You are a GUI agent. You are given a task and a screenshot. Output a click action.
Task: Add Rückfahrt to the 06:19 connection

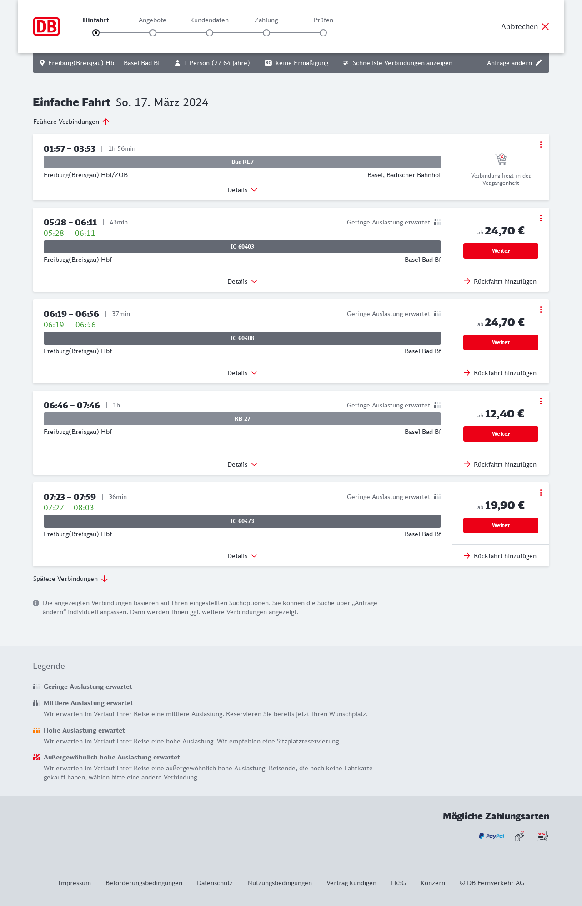500,373
